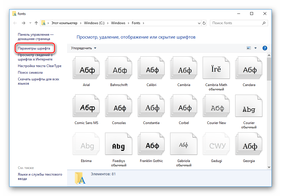The height and width of the screenshot is (196, 281).
Task: Open recent locations dropdown near navigation arrows
Action: [x=31, y=23]
